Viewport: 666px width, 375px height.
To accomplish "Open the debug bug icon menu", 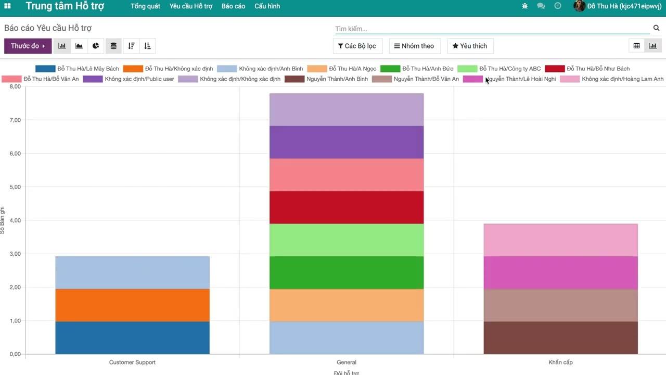I will click(x=524, y=6).
